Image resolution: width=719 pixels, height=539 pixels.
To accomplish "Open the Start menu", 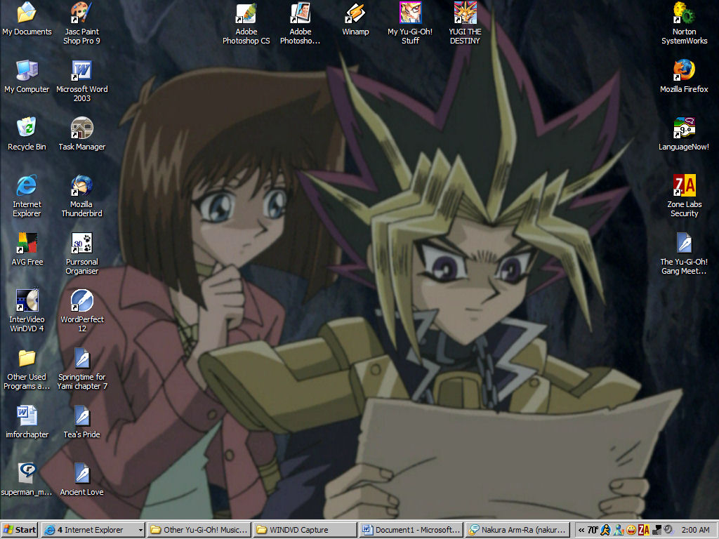I will tap(20, 530).
